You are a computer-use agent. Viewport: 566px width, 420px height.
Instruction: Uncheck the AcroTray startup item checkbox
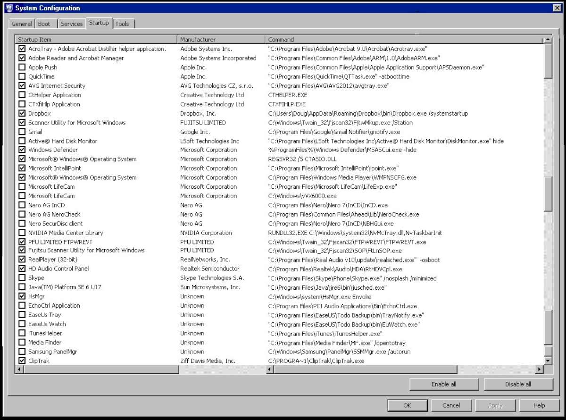tap(22, 49)
